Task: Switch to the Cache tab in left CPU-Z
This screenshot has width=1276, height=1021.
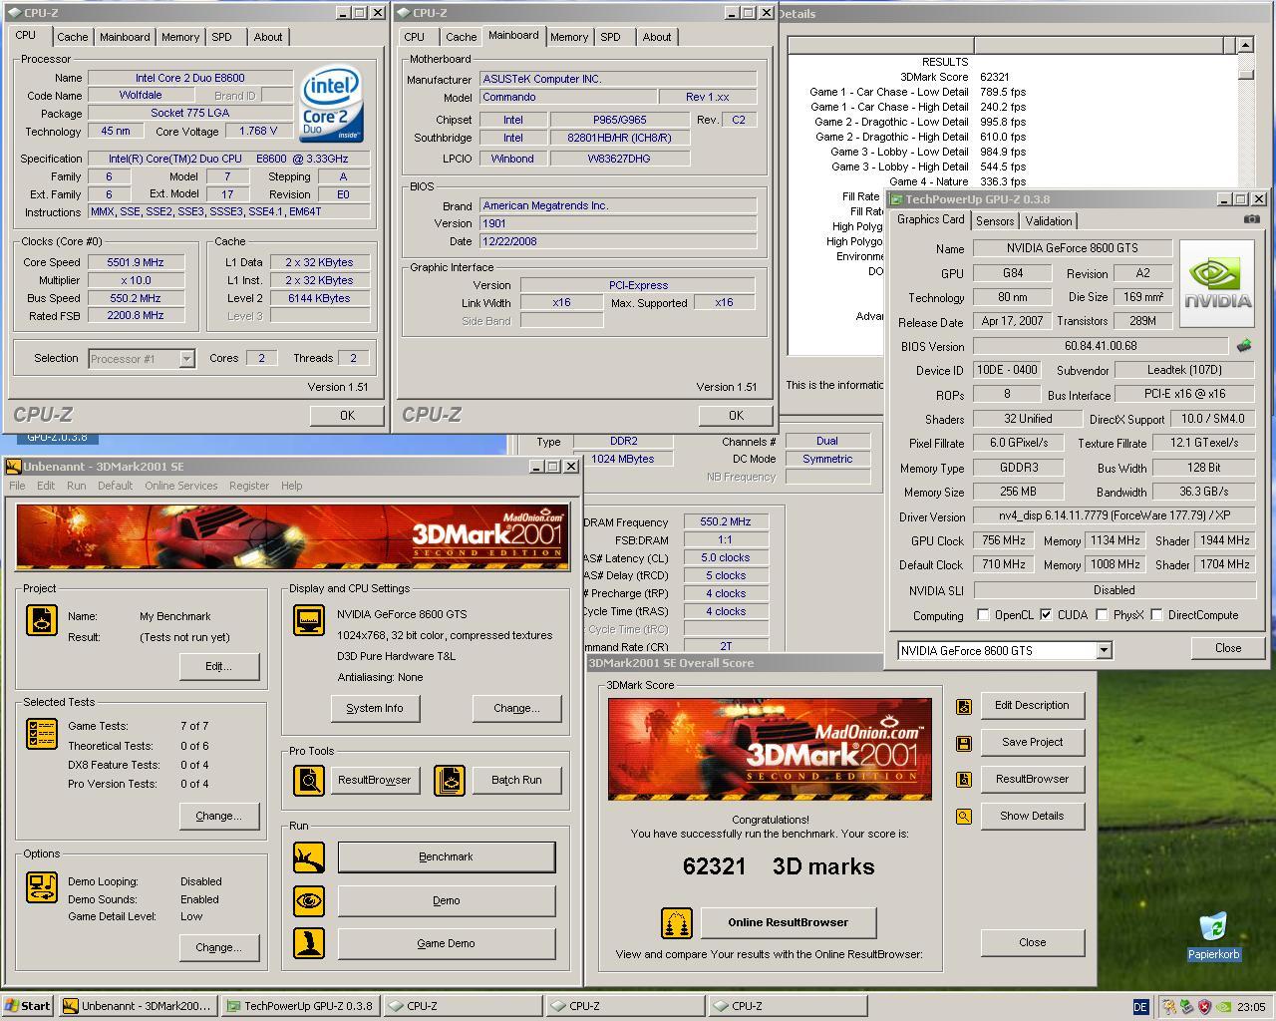Action: (x=72, y=37)
